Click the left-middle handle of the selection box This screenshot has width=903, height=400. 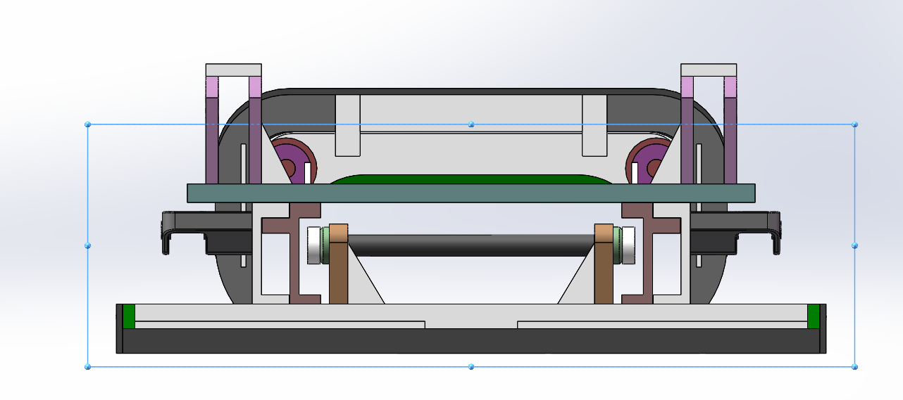(x=88, y=245)
